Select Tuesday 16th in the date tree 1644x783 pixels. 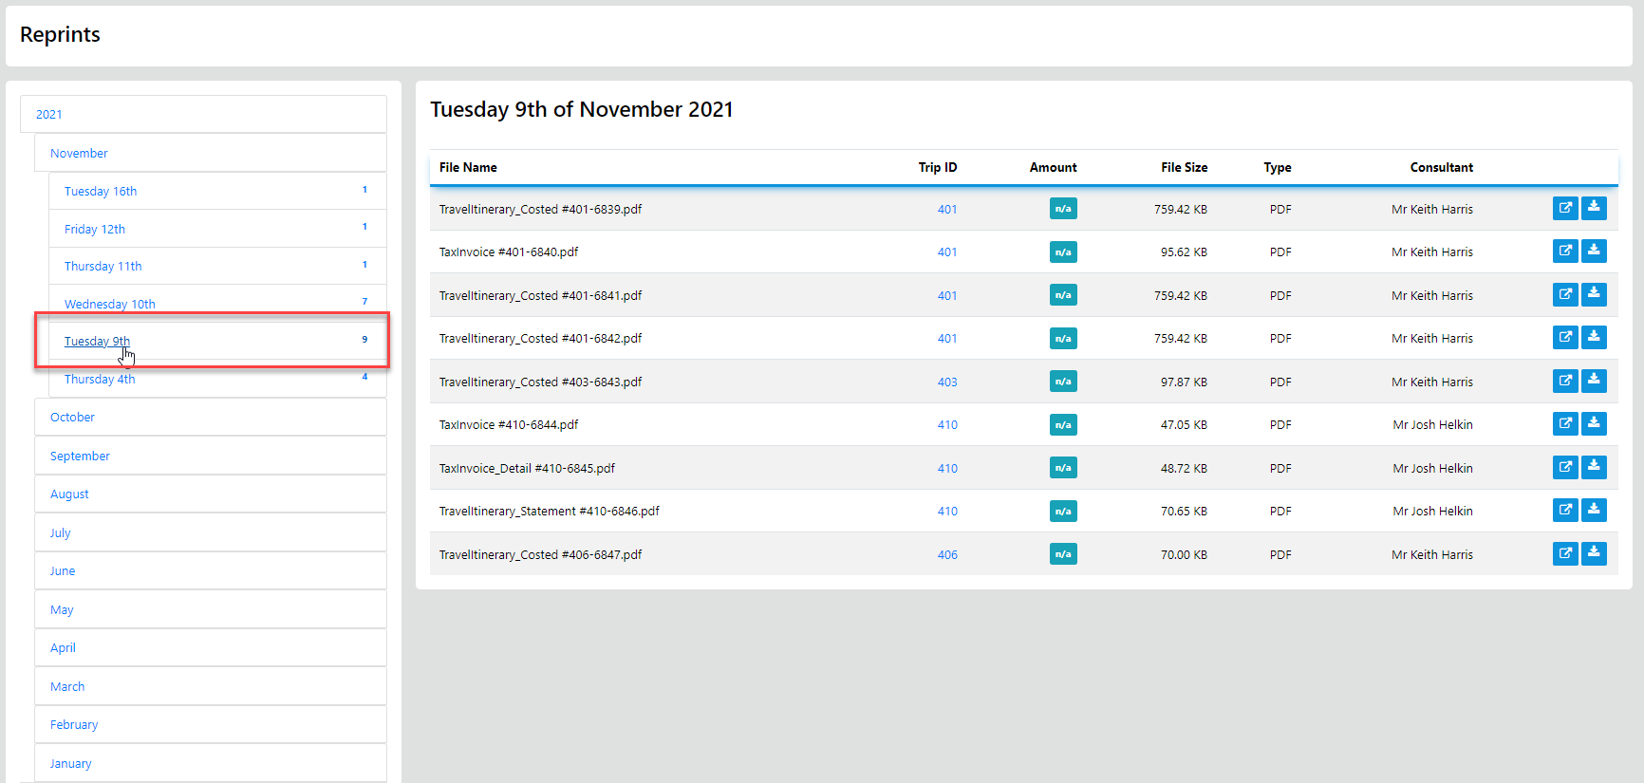pos(101,192)
